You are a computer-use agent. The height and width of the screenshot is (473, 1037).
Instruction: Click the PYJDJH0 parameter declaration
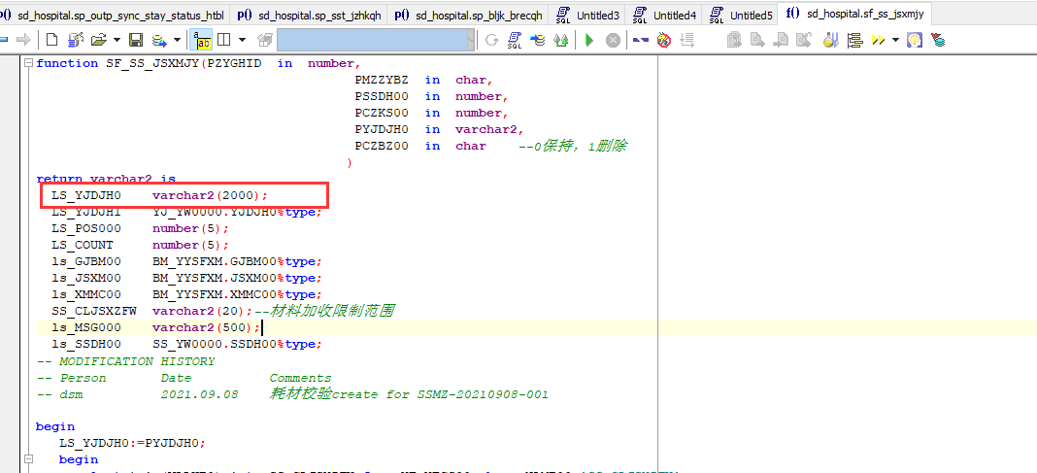(x=439, y=129)
